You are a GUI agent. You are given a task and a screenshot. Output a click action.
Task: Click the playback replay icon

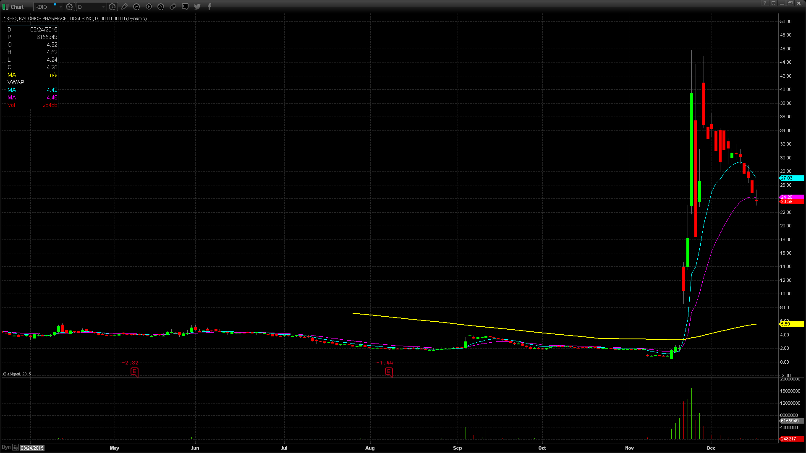pyautogui.click(x=149, y=7)
